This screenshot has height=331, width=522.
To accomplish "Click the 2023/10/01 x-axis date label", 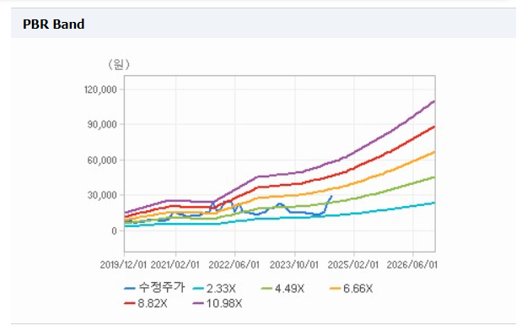I will 294,265.
